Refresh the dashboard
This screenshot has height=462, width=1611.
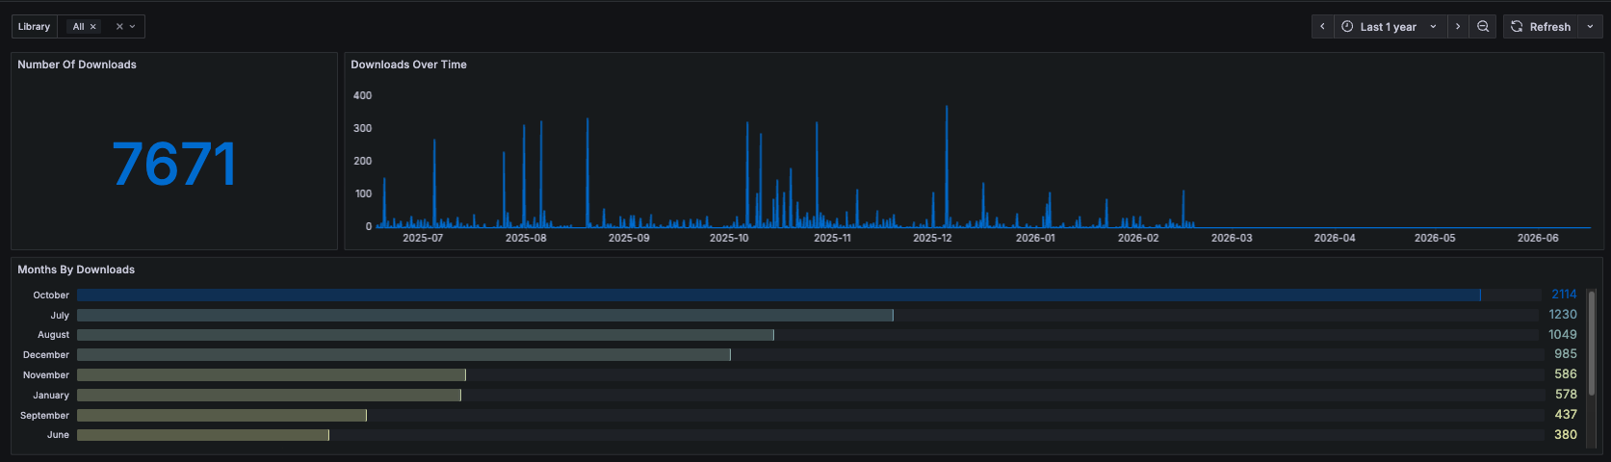click(x=1542, y=27)
